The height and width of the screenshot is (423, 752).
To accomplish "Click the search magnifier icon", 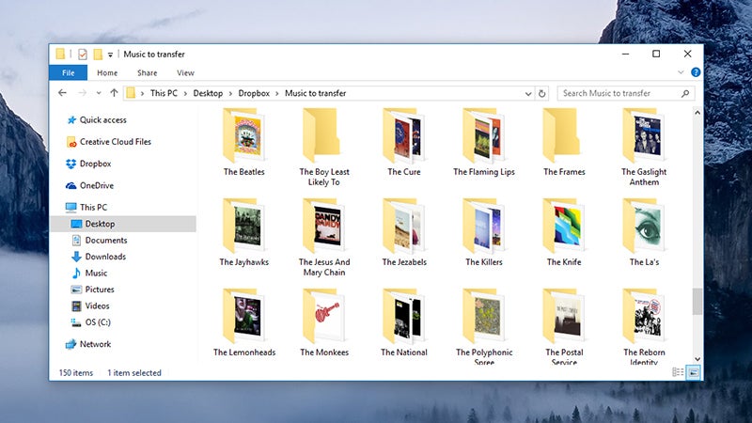I will click(685, 93).
